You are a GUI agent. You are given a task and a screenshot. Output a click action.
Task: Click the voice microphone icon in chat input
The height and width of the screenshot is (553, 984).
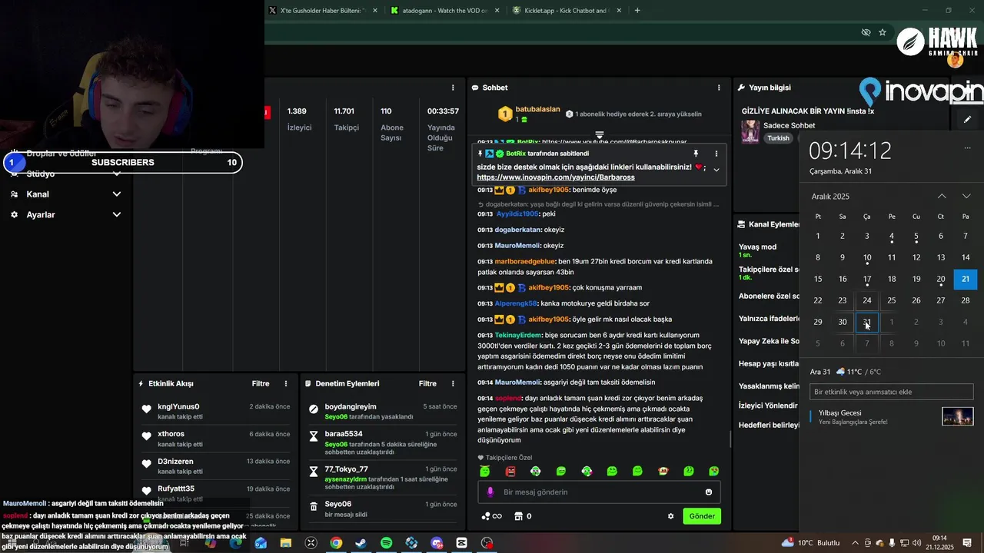490,492
